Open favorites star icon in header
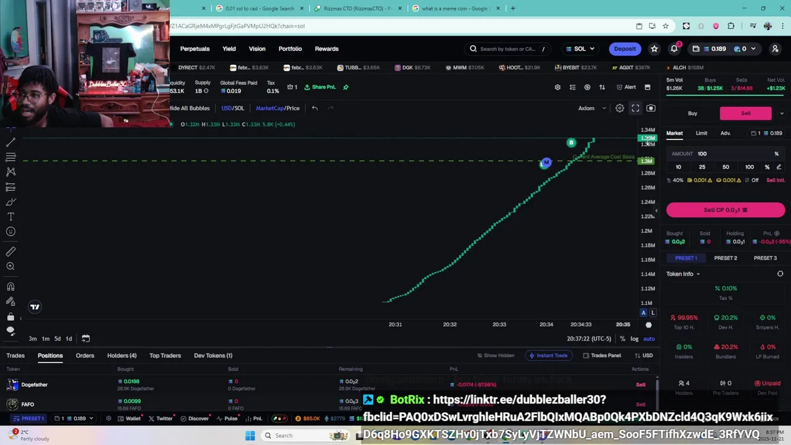 (x=654, y=49)
